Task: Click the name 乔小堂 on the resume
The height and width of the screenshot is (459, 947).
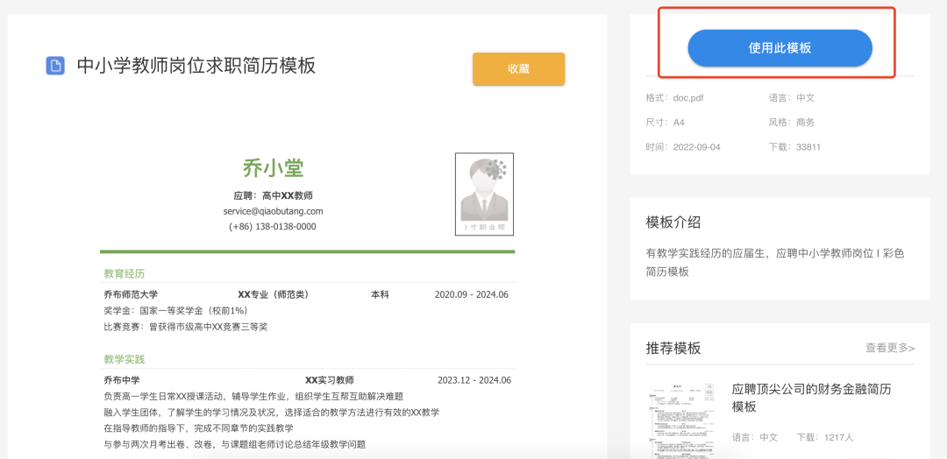Action: (x=273, y=168)
